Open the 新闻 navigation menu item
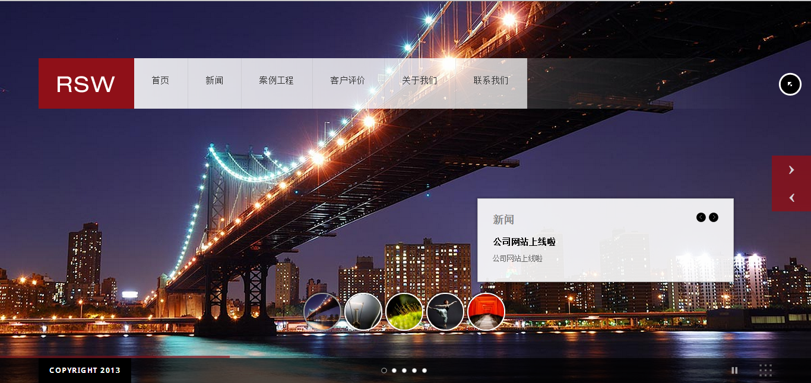Viewport: 811px width, 383px height. pos(214,81)
